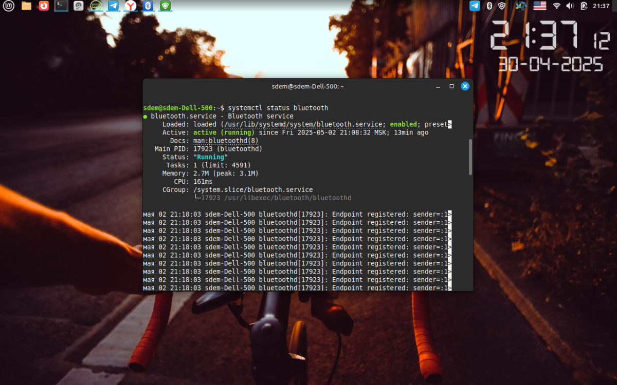Click the 'bluetooth.service - Bluetooth service' line
Screen dimensions: 617x385
click(222, 116)
